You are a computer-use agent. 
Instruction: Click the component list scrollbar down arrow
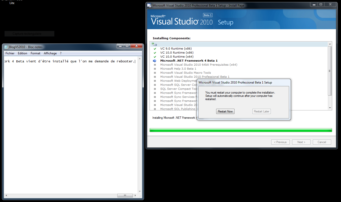330,108
